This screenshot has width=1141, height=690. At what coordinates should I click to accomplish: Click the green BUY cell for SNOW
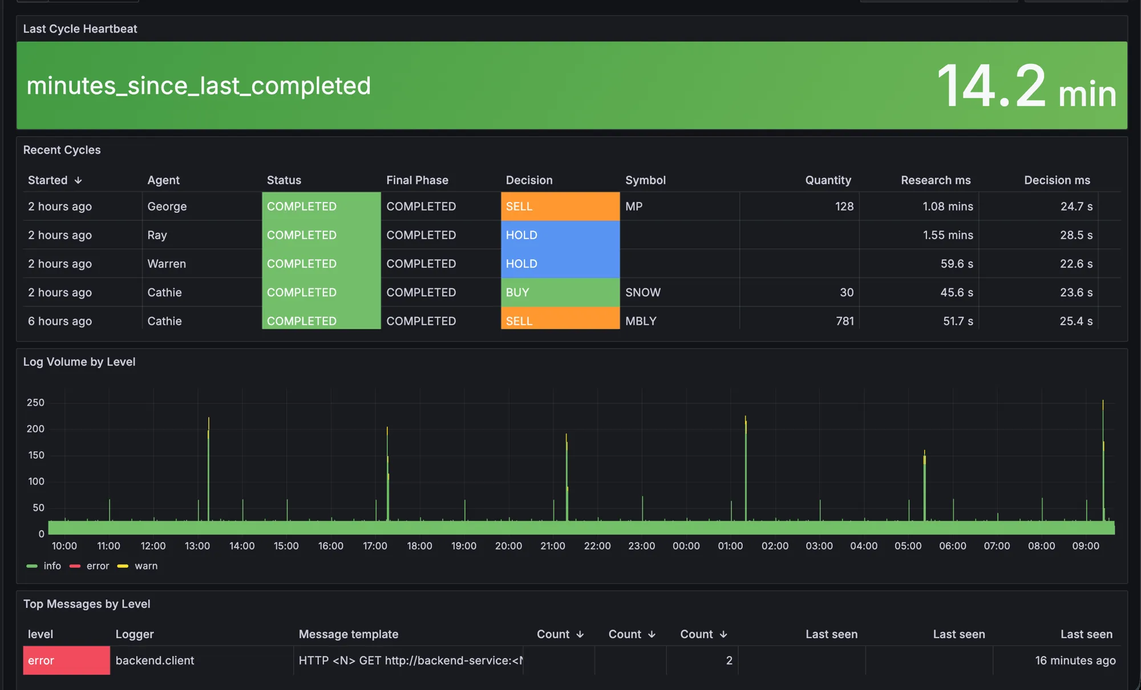560,292
